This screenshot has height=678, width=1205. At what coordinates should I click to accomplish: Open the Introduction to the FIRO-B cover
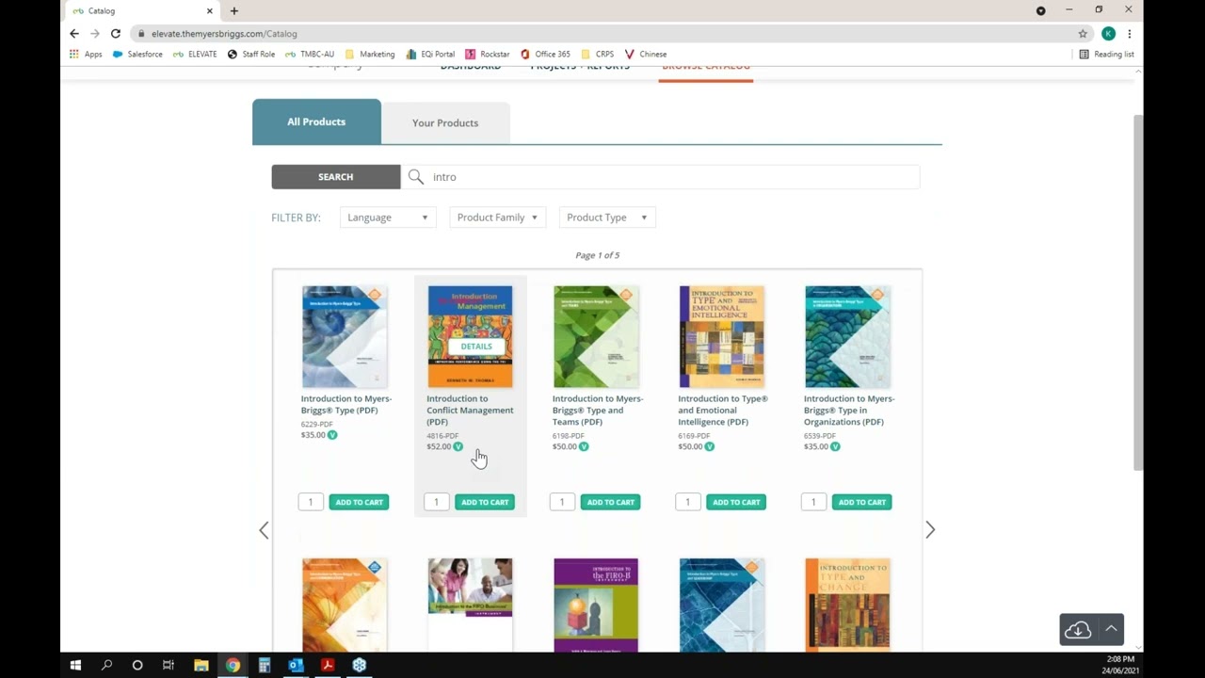pos(596,605)
